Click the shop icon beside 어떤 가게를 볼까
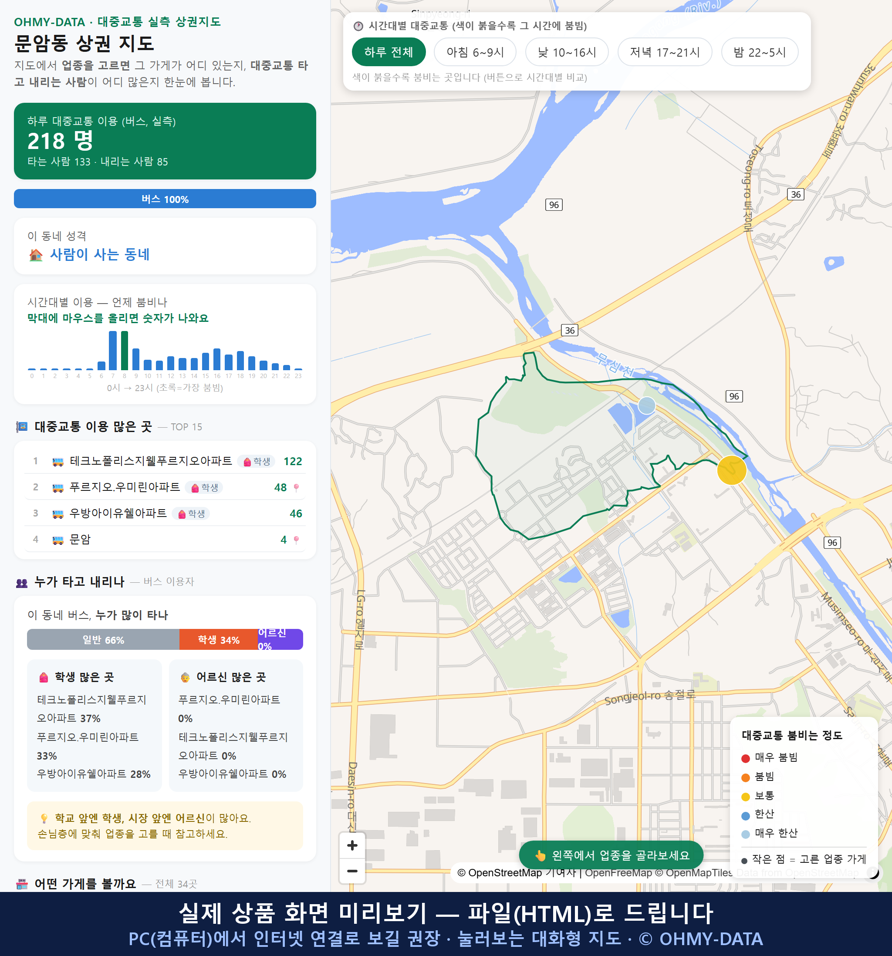 (22, 883)
